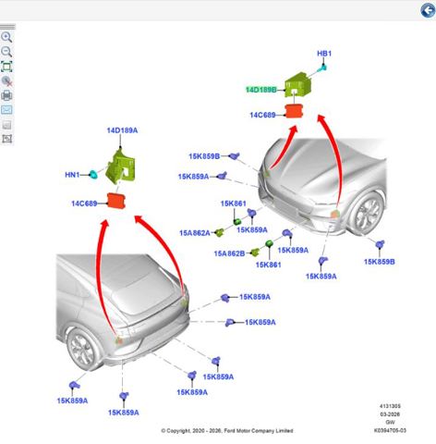
Task: Click the HN1 hardware callout label
Action: (72, 175)
